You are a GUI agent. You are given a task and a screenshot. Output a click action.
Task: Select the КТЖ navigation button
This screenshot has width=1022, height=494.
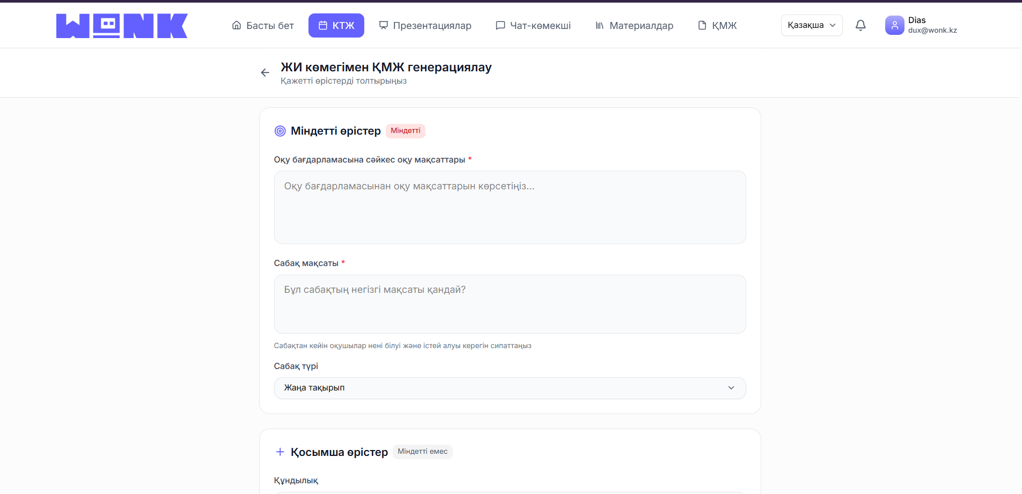pyautogui.click(x=336, y=25)
